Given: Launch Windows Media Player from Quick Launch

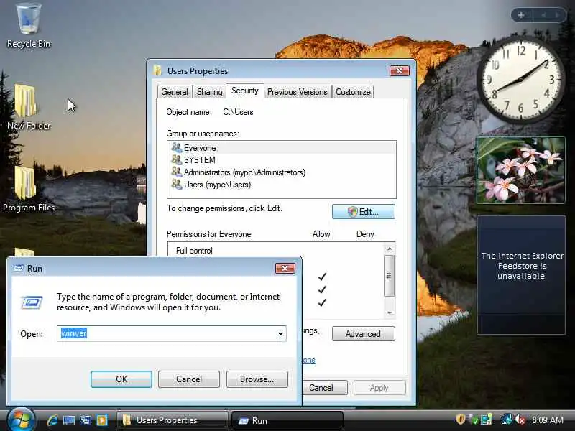Looking at the screenshot, I should (101, 420).
